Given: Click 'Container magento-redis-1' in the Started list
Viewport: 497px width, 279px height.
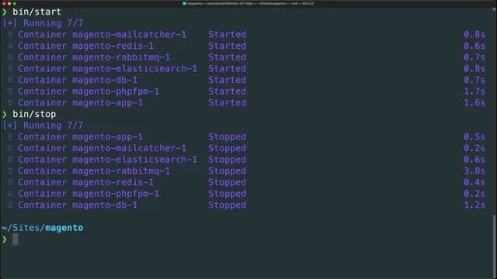Looking at the screenshot, I should pos(86,46).
